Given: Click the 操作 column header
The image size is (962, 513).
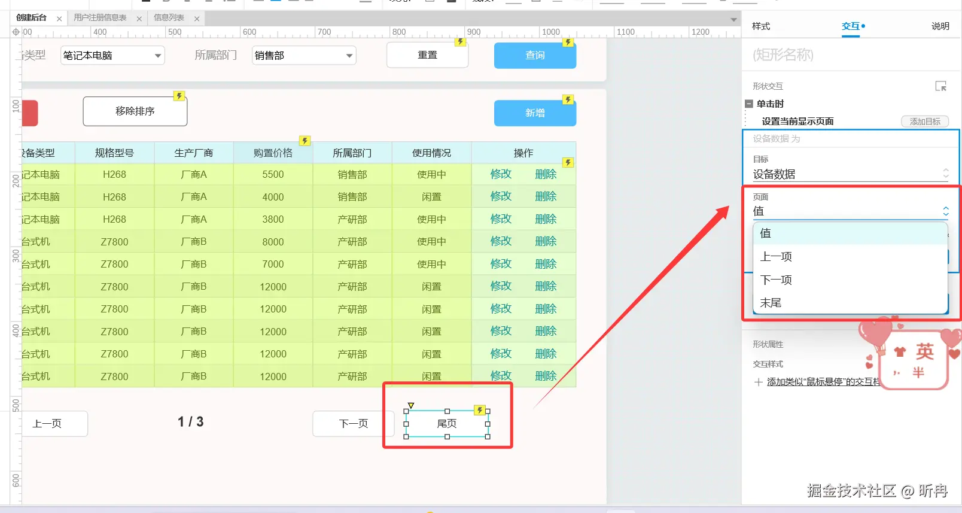Looking at the screenshot, I should 523,153.
